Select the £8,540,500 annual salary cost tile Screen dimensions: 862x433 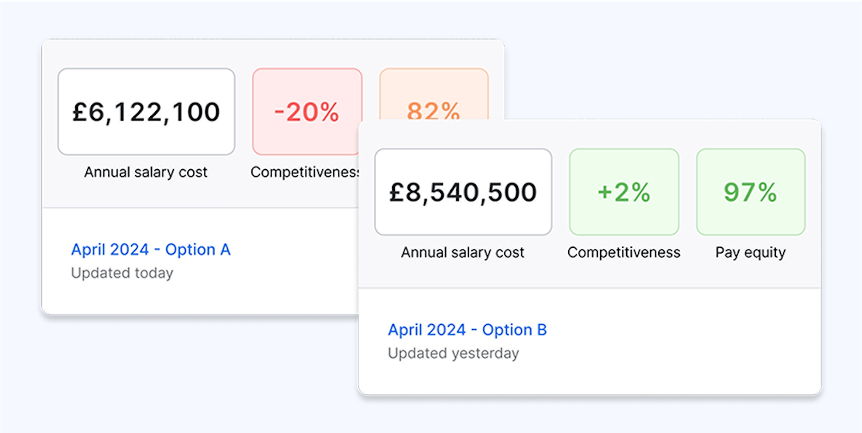463,192
